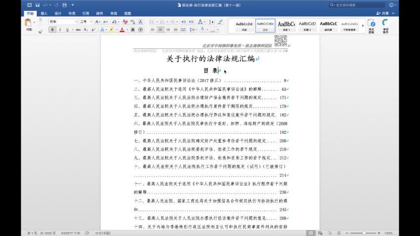Show paragraph marks icon
The width and height of the screenshot is (420, 236).
(220, 22)
